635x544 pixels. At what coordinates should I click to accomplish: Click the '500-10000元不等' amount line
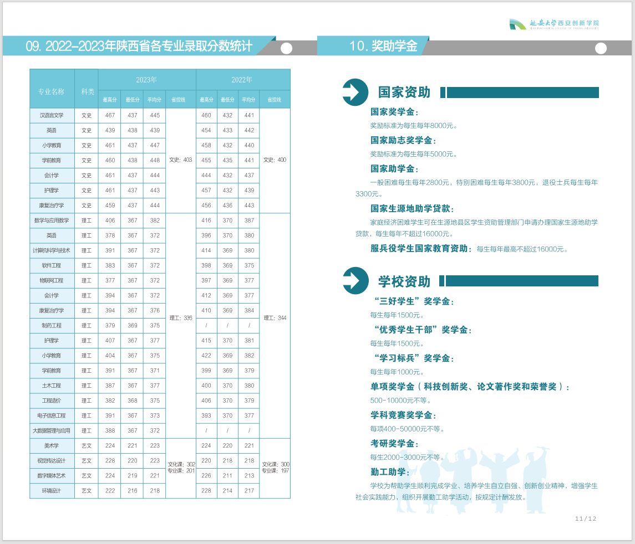pos(400,401)
